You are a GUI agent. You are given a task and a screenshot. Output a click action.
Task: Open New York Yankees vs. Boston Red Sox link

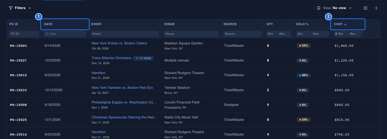click(122, 88)
